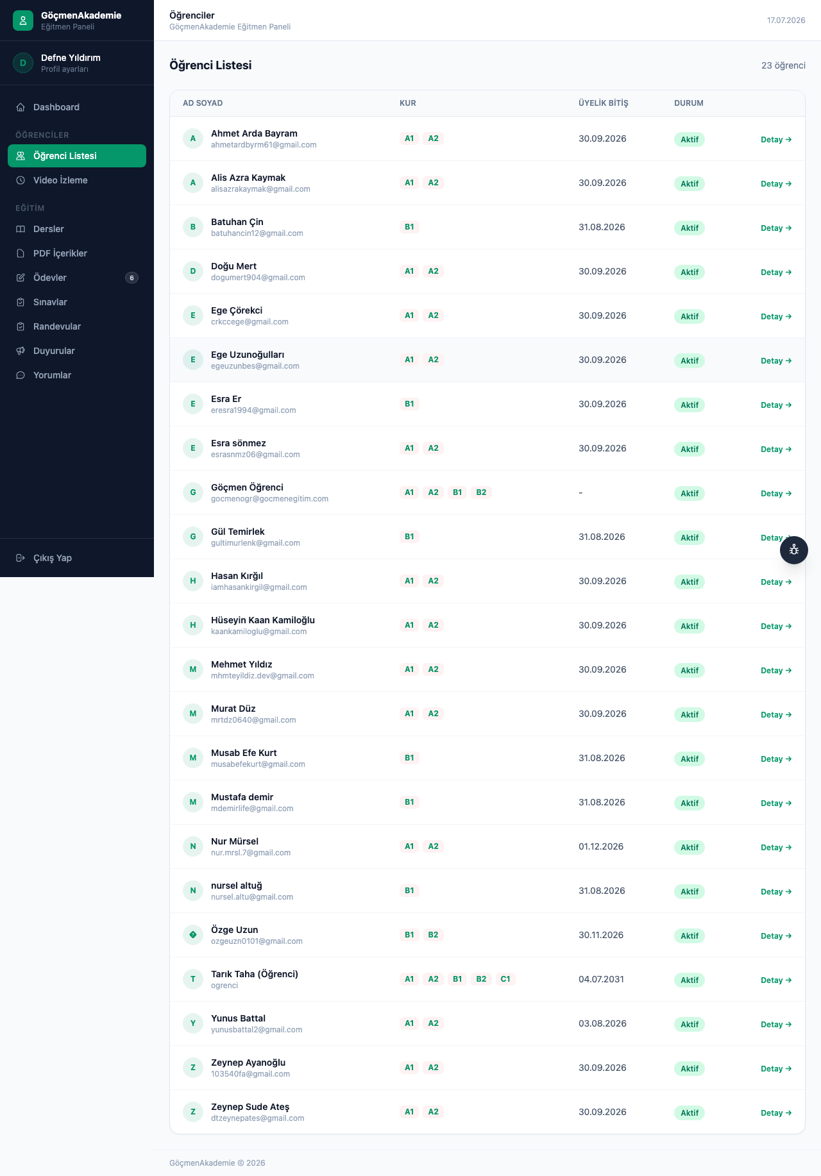Open the Sınavlar menu item
Screen dimensions: 821x1176
pos(77,302)
